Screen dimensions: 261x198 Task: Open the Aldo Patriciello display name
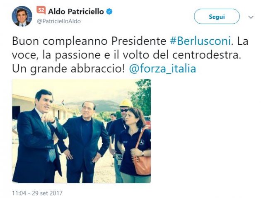(x=76, y=12)
